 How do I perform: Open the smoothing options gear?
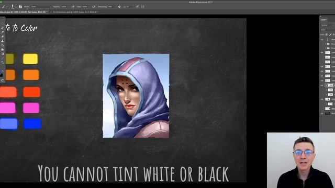(119, 7)
